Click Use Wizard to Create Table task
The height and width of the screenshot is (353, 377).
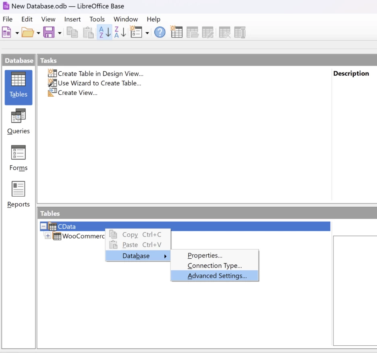point(94,83)
